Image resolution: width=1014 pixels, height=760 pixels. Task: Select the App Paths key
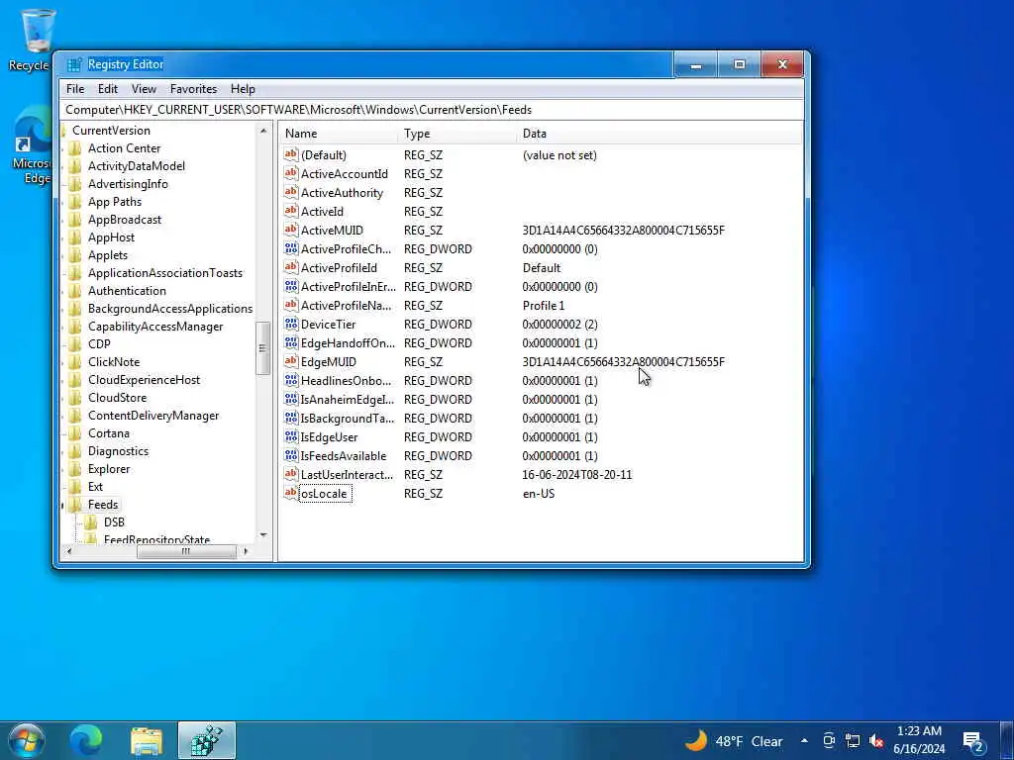point(115,202)
